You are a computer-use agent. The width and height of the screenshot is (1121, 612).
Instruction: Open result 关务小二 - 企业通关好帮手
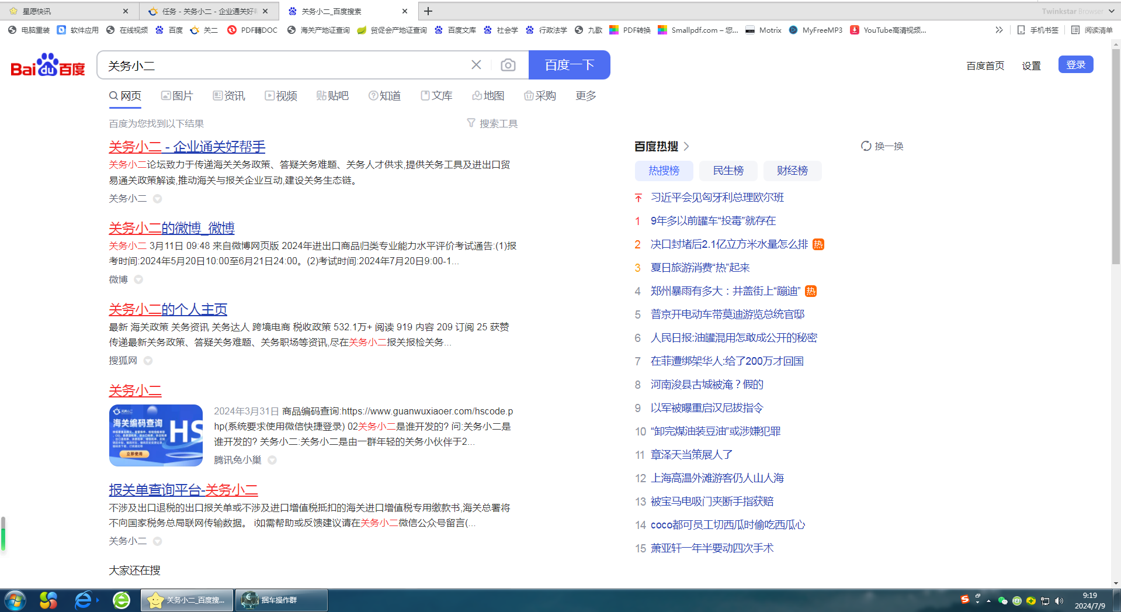click(x=187, y=147)
